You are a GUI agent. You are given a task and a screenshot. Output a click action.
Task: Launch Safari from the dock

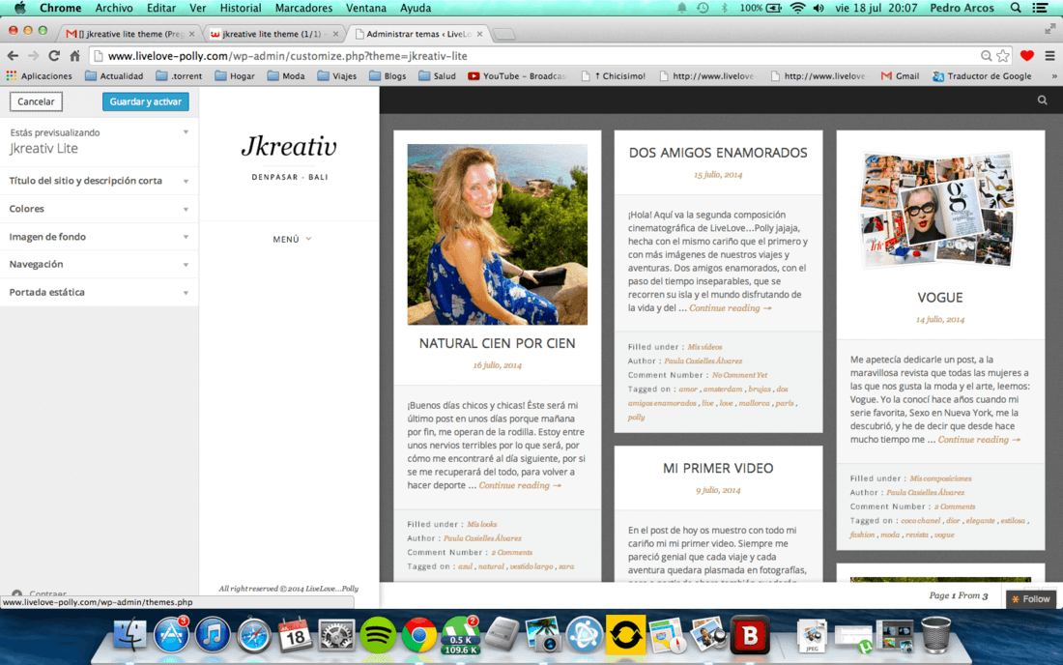coord(253,636)
